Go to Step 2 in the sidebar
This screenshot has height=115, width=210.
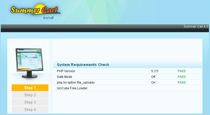click(x=30, y=95)
